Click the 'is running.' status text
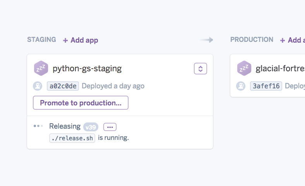 (x=113, y=138)
